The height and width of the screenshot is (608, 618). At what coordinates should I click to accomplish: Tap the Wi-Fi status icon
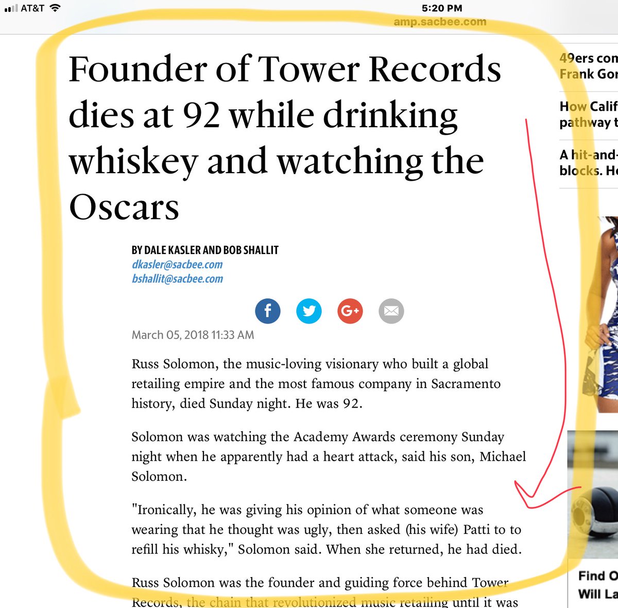pyautogui.click(x=55, y=8)
